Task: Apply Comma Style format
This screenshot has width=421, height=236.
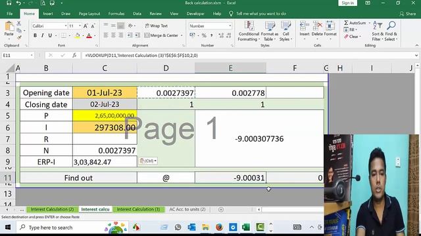Action: click(x=212, y=35)
